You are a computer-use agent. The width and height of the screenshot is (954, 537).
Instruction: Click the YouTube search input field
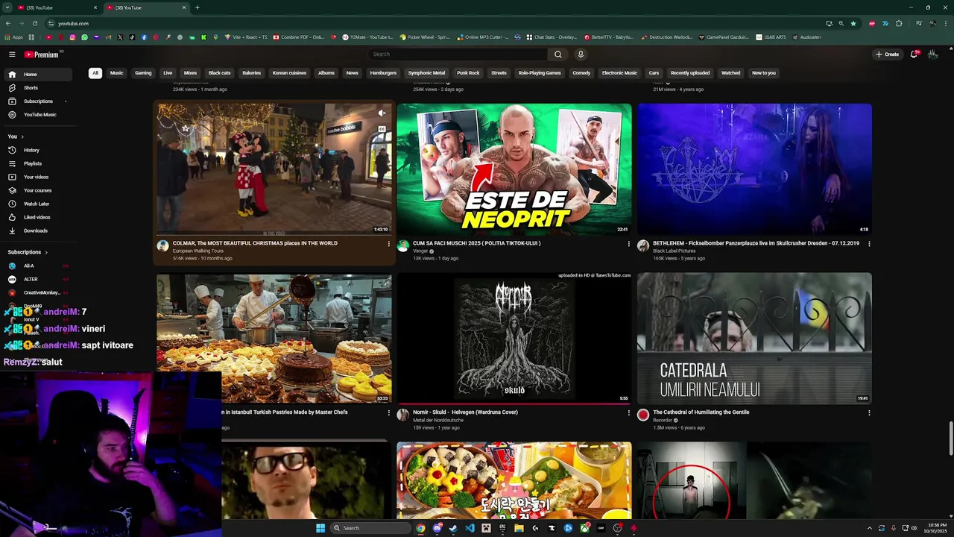click(x=458, y=54)
